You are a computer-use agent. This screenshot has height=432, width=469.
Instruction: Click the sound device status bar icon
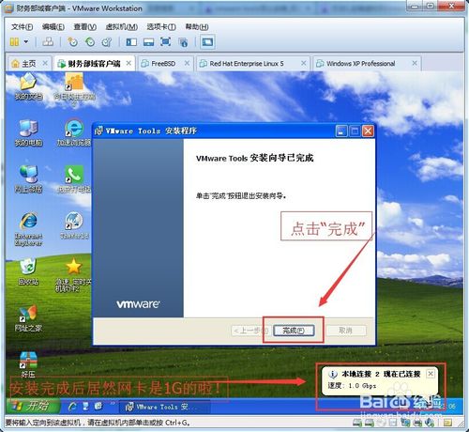point(430,424)
